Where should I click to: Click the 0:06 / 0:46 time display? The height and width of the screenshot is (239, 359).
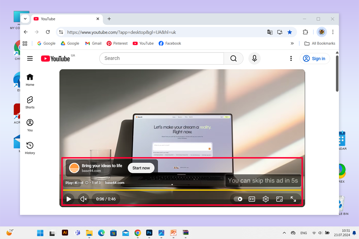point(106,199)
